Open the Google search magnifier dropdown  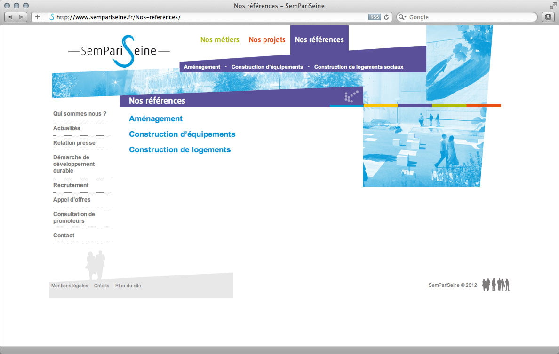402,17
